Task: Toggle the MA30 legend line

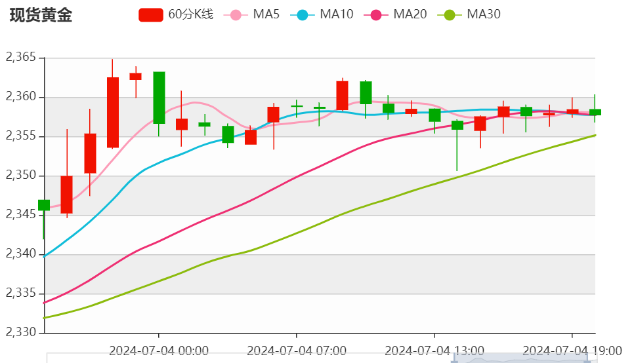Action: (469, 15)
